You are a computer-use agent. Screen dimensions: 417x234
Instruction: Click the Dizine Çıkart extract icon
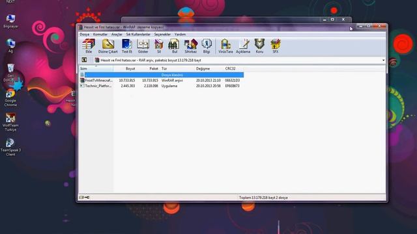click(x=108, y=46)
